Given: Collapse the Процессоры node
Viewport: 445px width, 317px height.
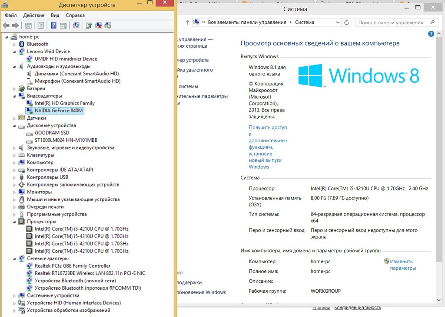Looking at the screenshot, I should [14, 222].
